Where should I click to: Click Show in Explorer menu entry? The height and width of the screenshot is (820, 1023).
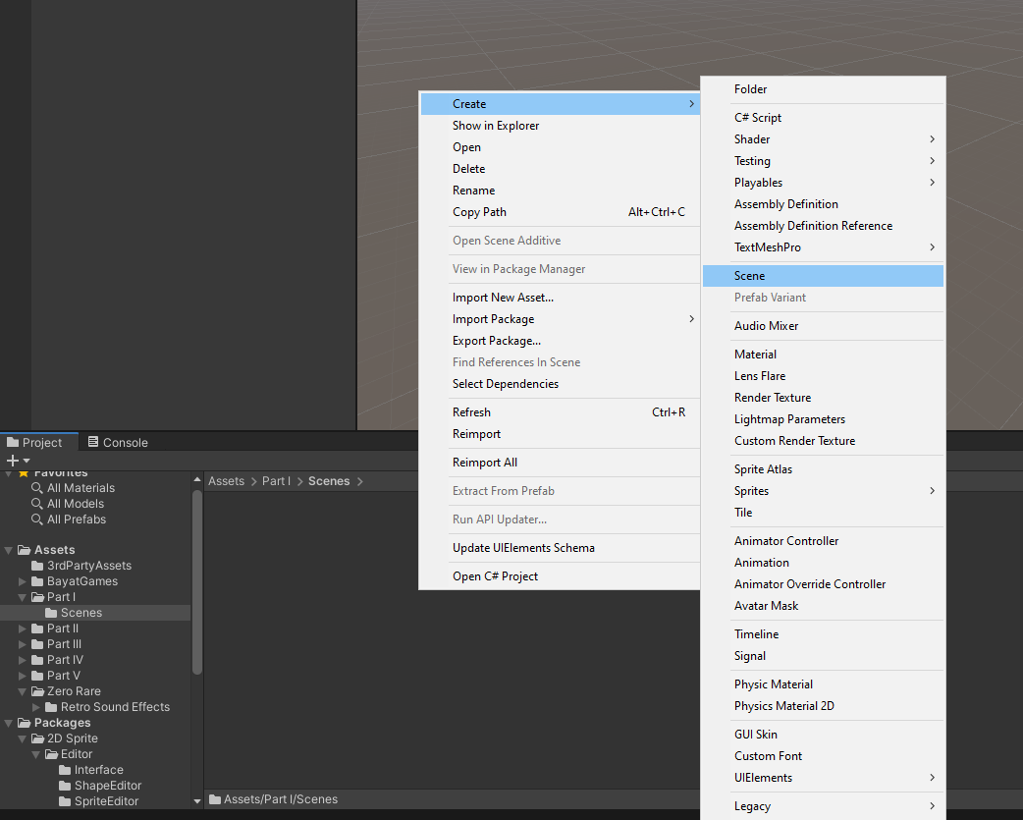point(496,126)
